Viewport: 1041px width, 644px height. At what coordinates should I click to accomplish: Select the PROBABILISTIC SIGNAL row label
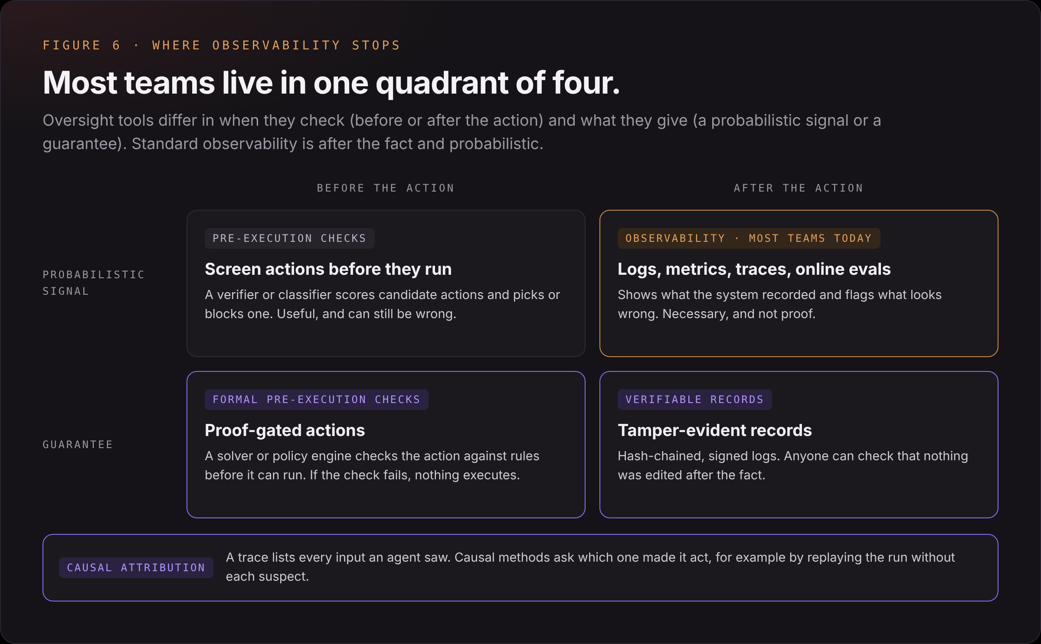tap(93, 283)
